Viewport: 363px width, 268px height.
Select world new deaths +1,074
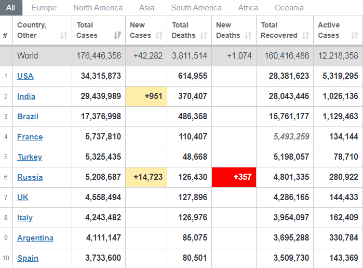pos(239,56)
